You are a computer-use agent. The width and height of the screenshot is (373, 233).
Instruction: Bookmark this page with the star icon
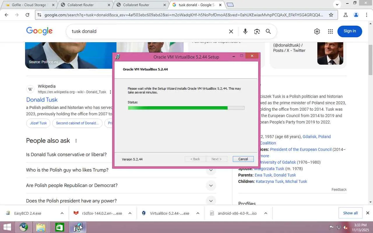[x=331, y=15]
